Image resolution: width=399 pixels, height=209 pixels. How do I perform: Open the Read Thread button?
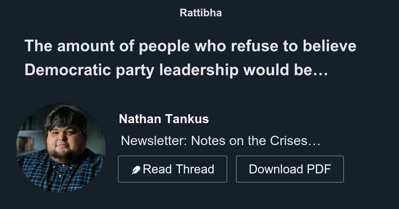[x=173, y=169]
